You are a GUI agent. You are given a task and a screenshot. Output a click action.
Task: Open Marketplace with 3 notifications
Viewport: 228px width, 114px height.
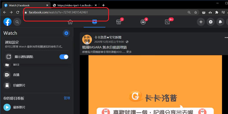click(119, 22)
